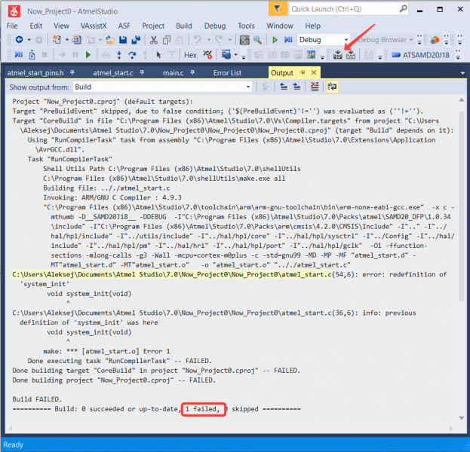The image size is (470, 452).
Task: Click the Device Programming tomato icon
Action: [435, 40]
